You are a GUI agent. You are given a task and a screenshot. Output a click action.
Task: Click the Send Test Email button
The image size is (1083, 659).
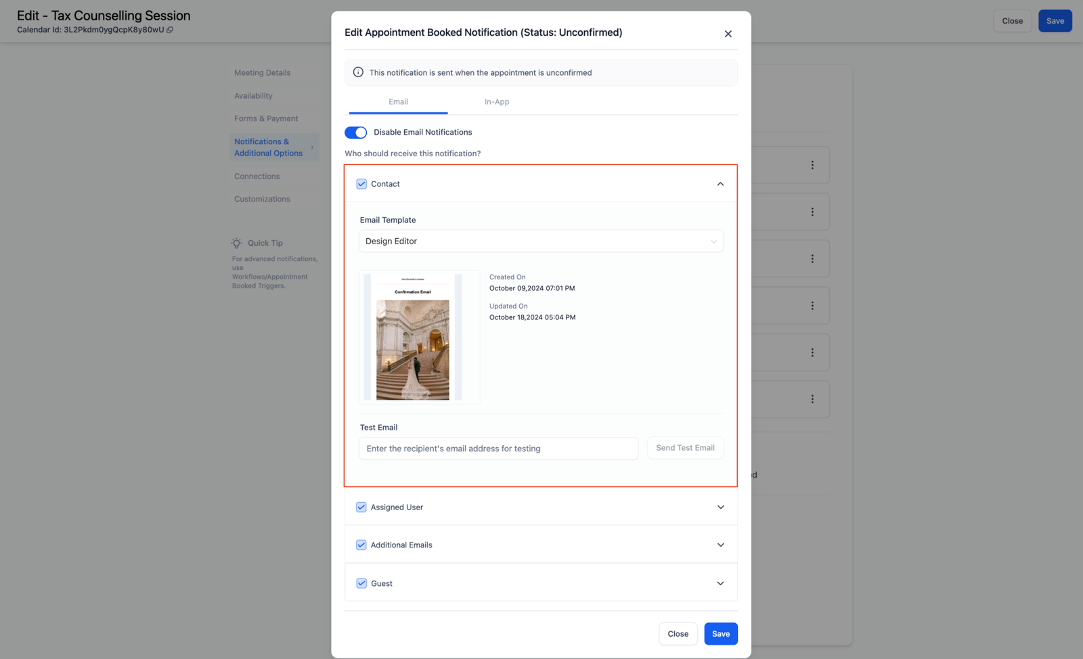click(x=685, y=448)
